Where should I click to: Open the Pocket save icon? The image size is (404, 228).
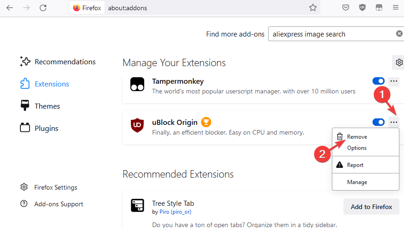click(346, 7)
